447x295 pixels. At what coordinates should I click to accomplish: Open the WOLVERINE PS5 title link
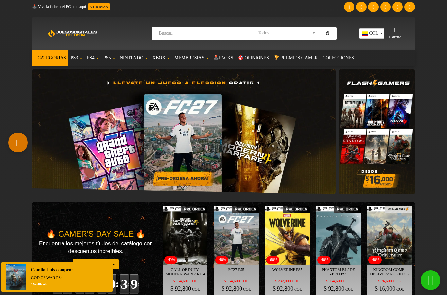pyautogui.click(x=287, y=270)
